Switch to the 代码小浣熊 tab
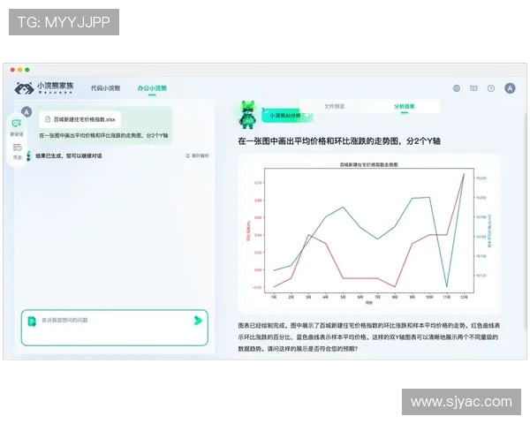Screen dimensions: 530x424 tap(105, 88)
